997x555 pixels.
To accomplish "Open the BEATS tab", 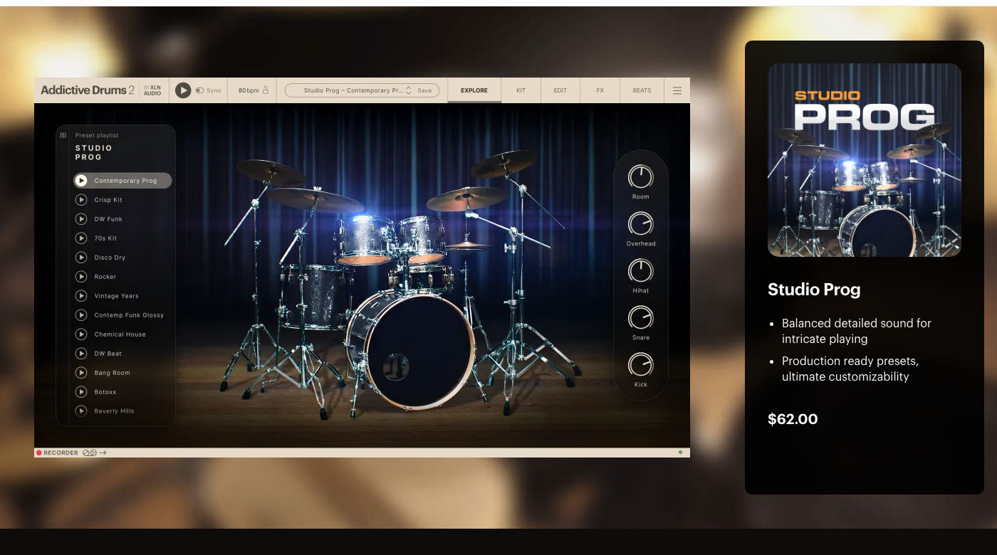I will pyautogui.click(x=642, y=90).
